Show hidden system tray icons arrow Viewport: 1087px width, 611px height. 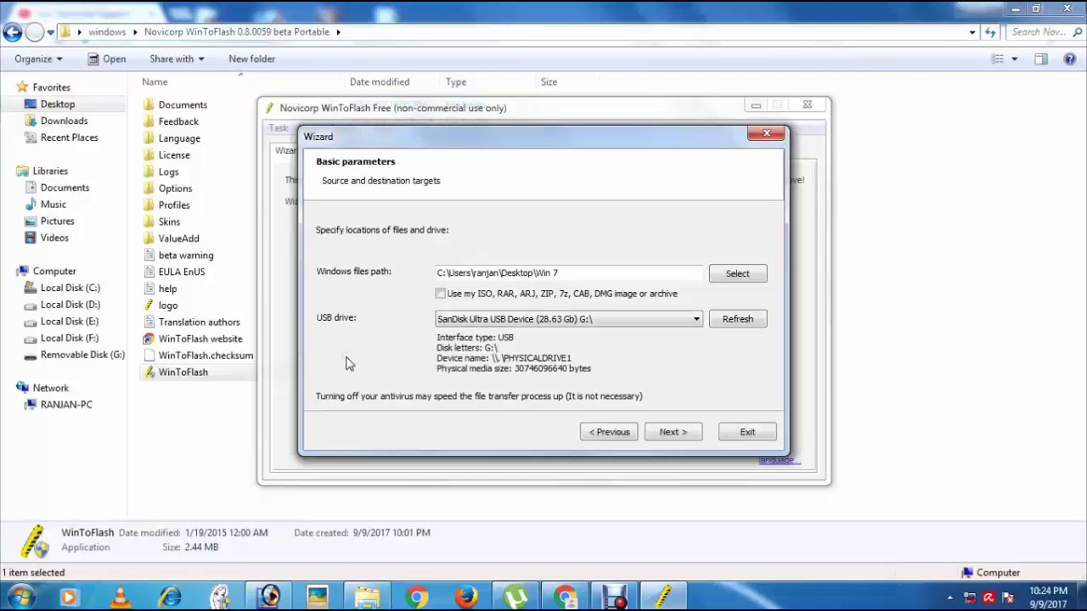(949, 597)
